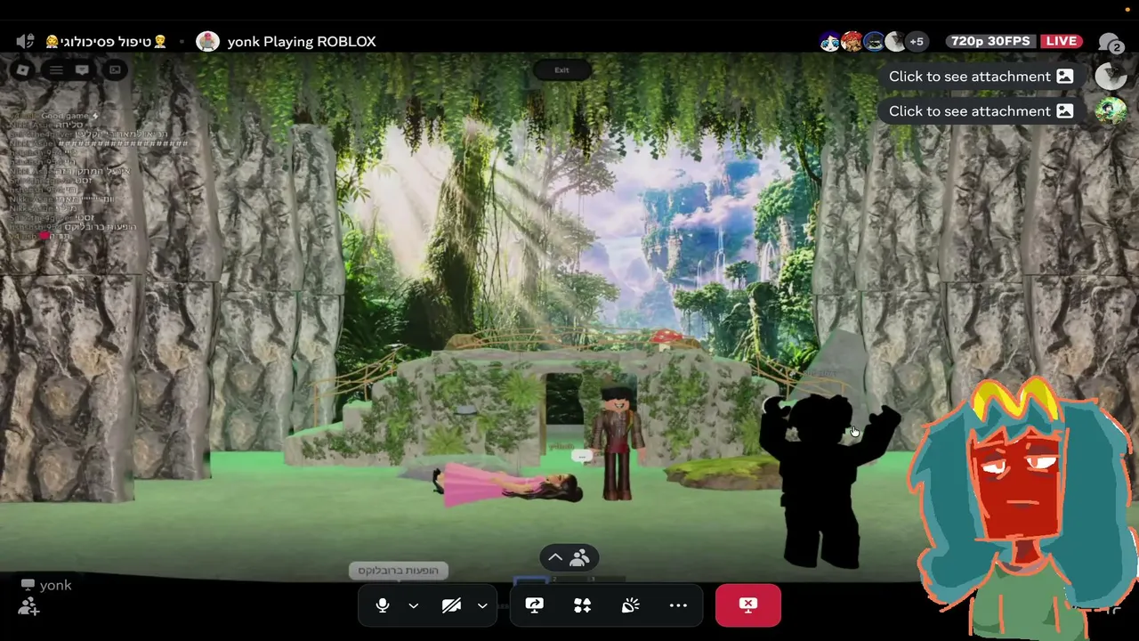The height and width of the screenshot is (641, 1139).
Task: Click the red LIVE indicator
Action: 1062,41
